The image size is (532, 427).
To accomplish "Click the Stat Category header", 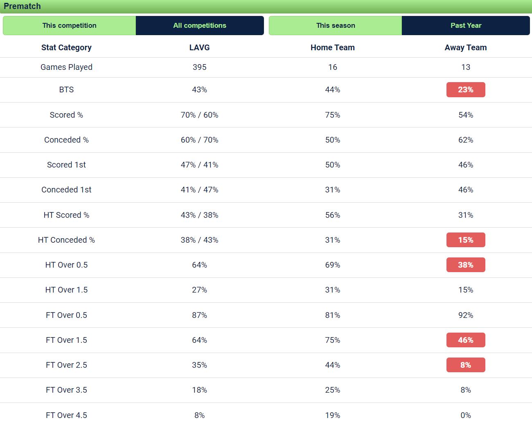I will pos(66,47).
